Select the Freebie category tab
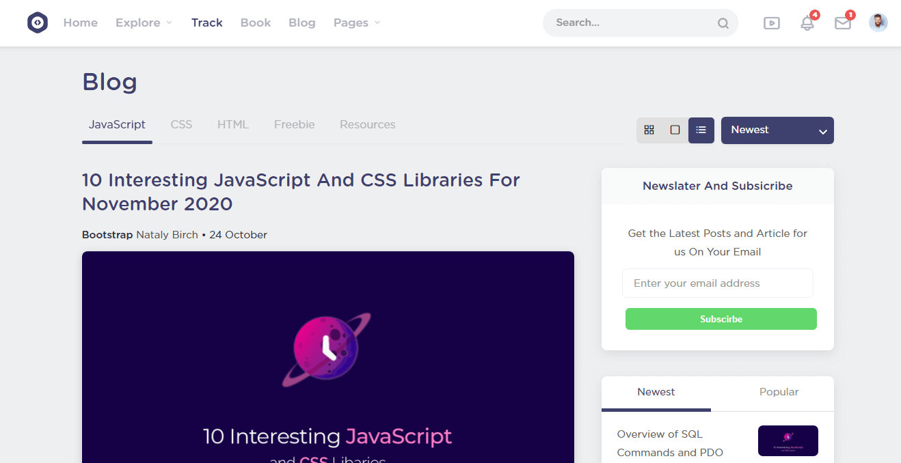Screen dimensions: 901x463 [x=294, y=124]
